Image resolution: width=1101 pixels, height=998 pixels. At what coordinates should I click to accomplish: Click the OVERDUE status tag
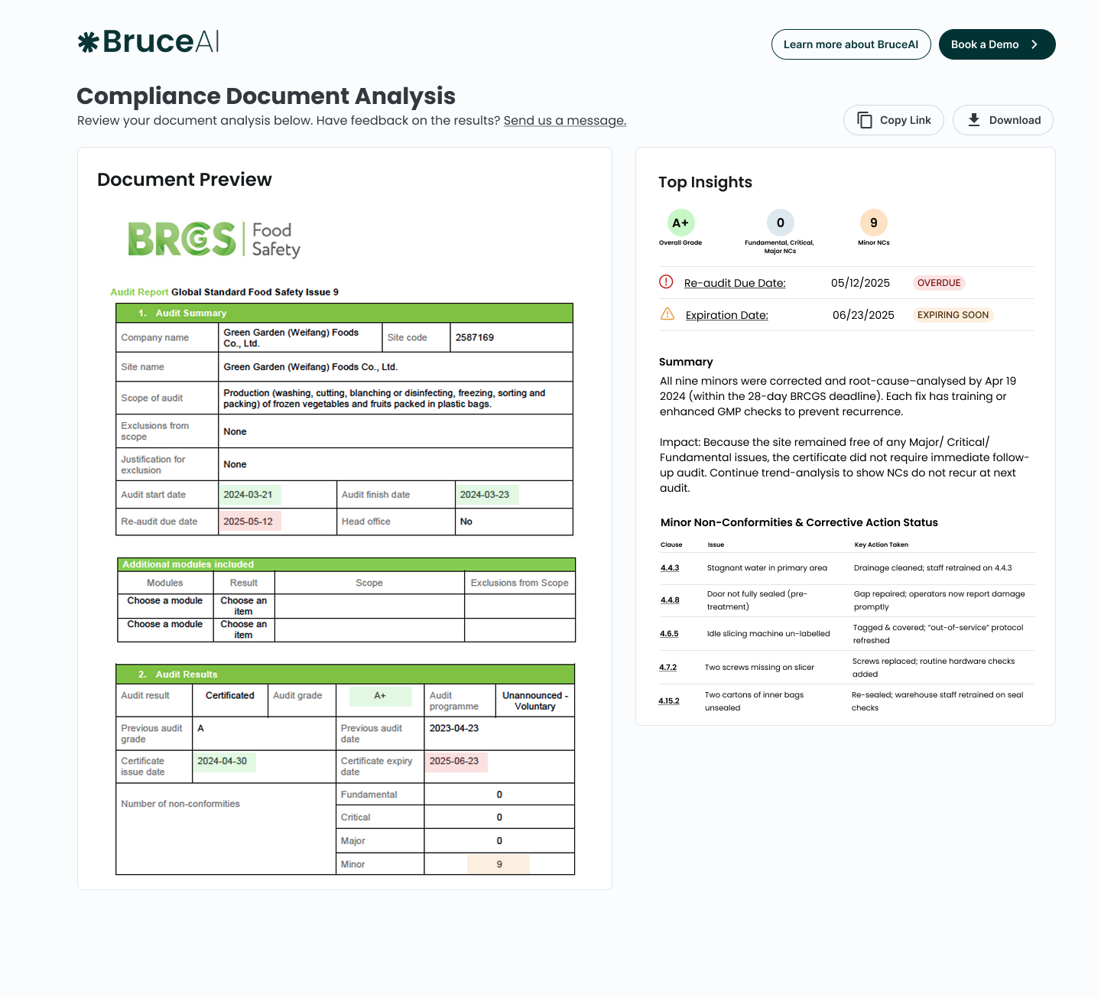pos(938,283)
